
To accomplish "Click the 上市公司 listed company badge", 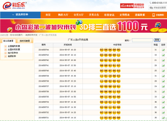I will click(x=127, y=6).
